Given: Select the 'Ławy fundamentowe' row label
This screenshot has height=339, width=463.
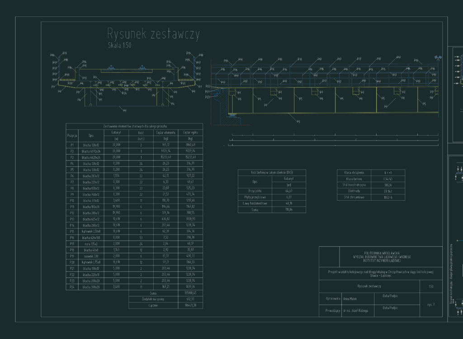Looking at the screenshot, I should click(x=255, y=203).
